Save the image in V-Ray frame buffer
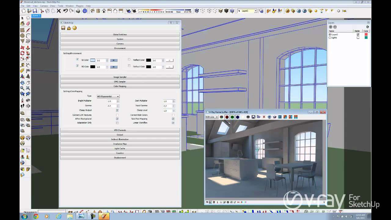The height and width of the screenshot is (220, 391). (x=253, y=117)
